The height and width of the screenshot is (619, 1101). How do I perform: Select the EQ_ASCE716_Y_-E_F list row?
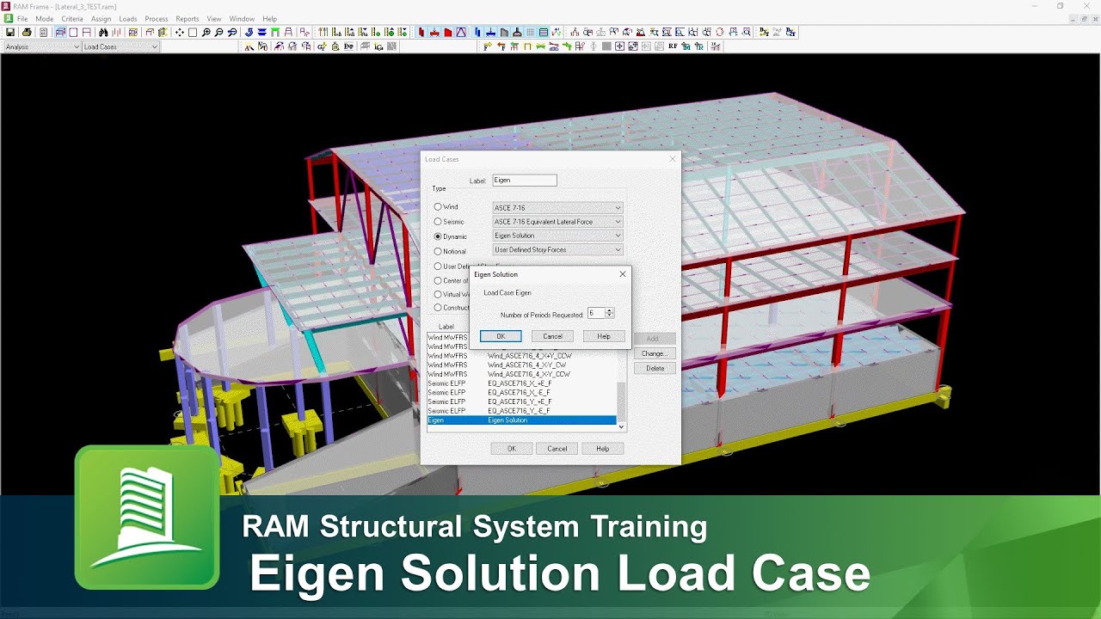(521, 411)
